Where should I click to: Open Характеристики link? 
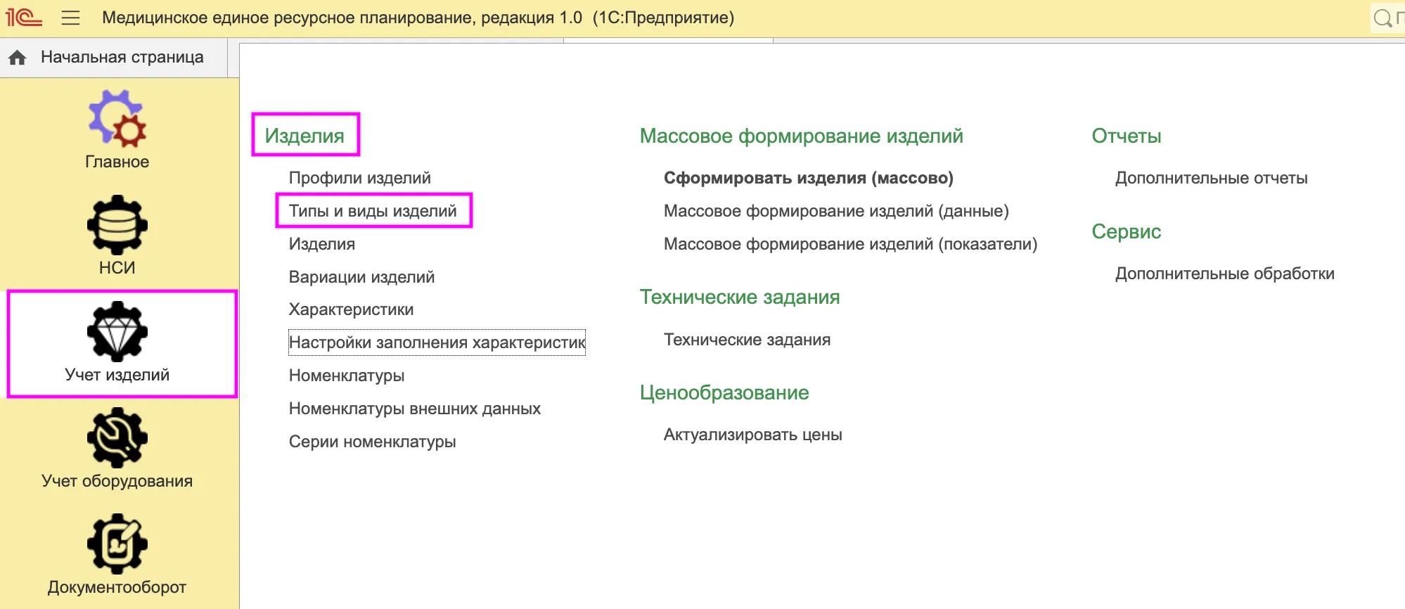click(x=351, y=309)
